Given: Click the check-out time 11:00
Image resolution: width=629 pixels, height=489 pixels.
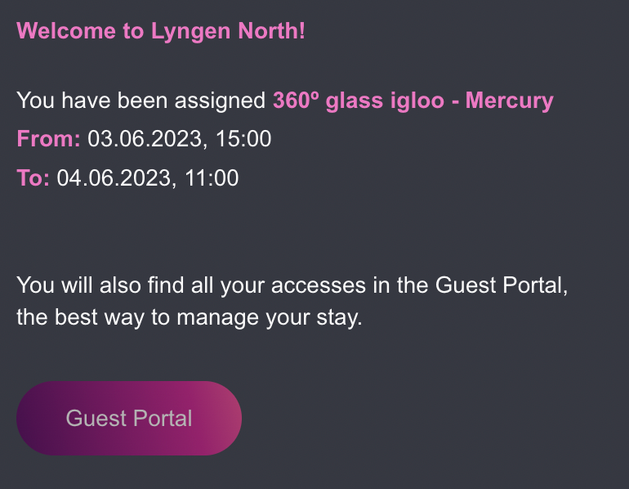Looking at the screenshot, I should tap(212, 177).
